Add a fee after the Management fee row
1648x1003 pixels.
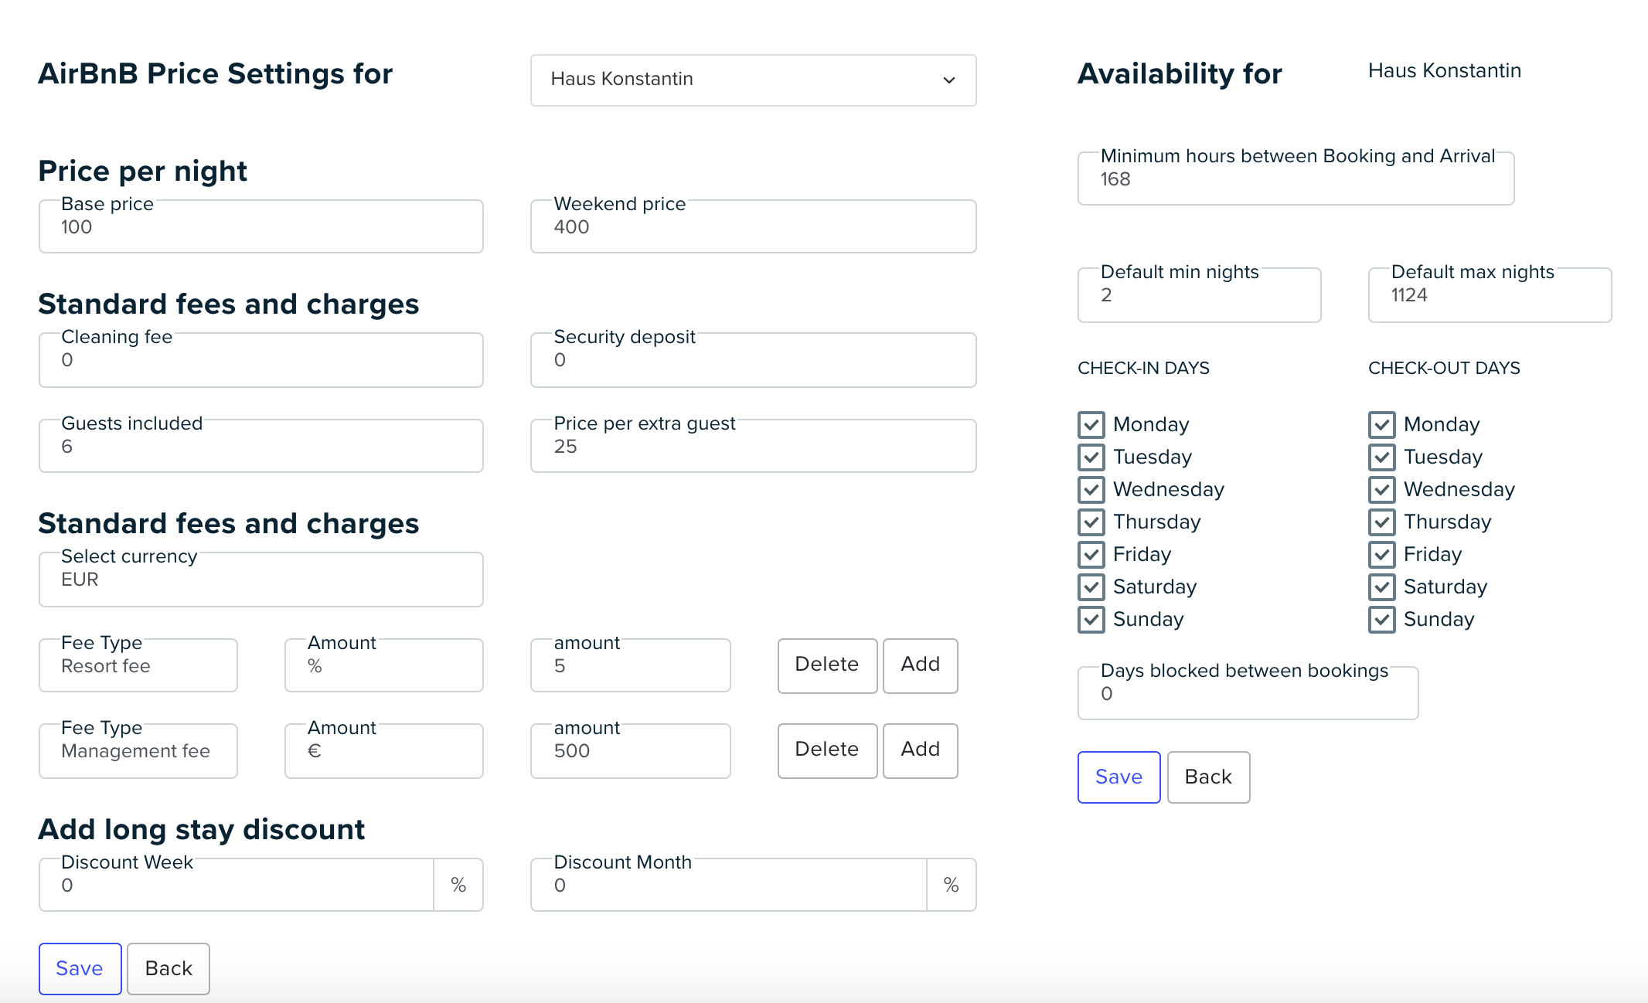[921, 750]
